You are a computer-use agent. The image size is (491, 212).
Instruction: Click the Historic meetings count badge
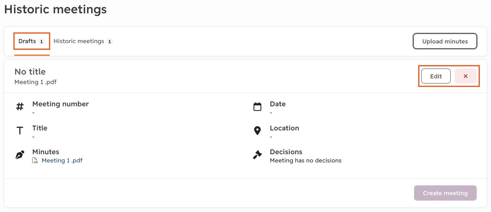[x=109, y=42]
